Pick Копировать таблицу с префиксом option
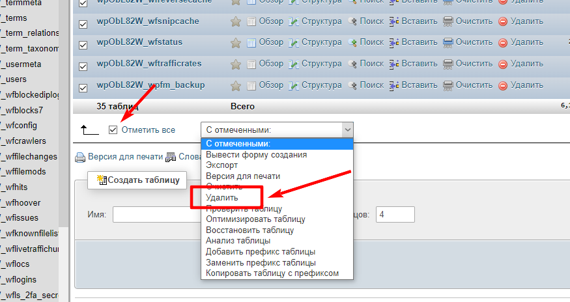 coord(272,273)
